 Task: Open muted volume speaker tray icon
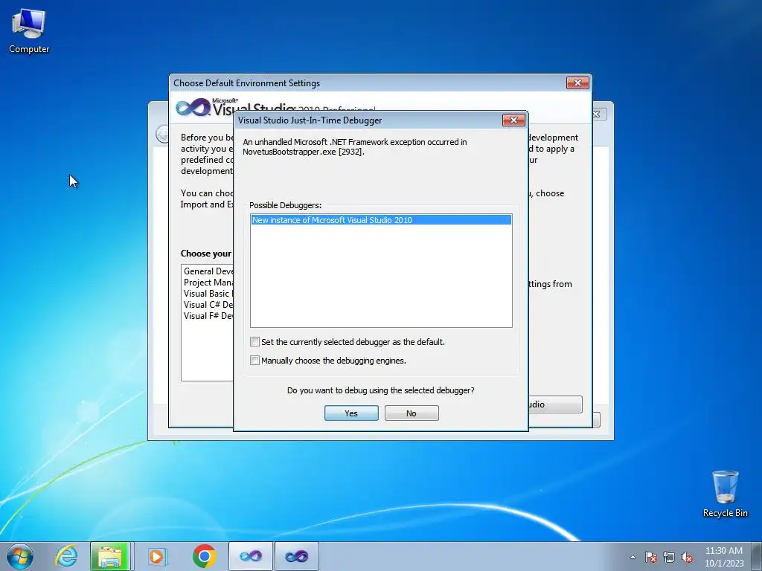[687, 557]
